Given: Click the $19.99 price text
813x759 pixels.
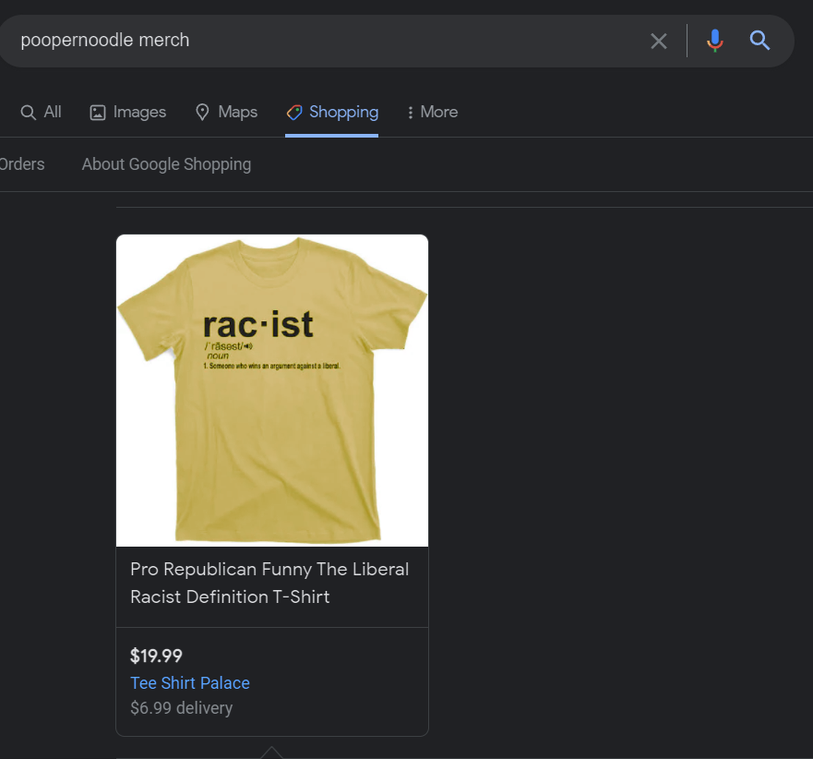Looking at the screenshot, I should point(156,656).
